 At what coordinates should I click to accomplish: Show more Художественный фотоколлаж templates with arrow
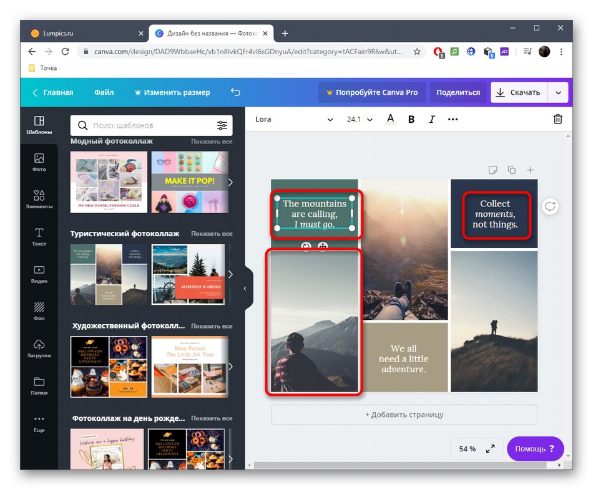click(230, 367)
